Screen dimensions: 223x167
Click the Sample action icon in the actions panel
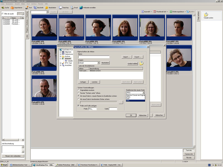click(206, 14)
